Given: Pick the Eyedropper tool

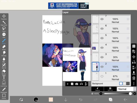Looking at the screenshot, I should click(x=4, y=90).
